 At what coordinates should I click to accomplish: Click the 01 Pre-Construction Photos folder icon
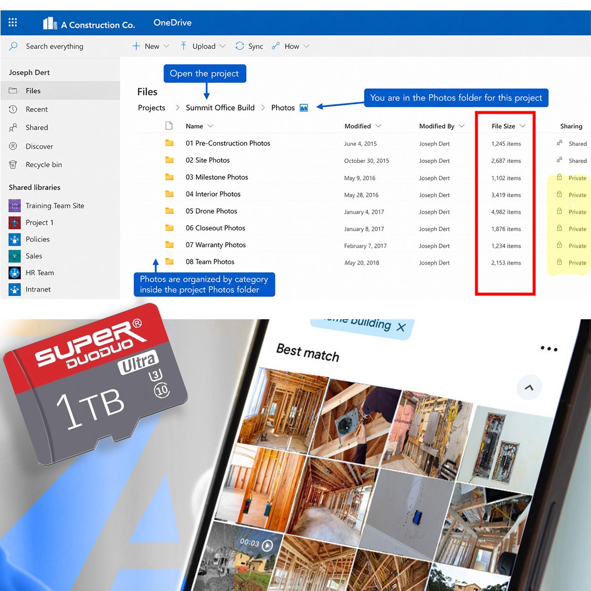(169, 143)
